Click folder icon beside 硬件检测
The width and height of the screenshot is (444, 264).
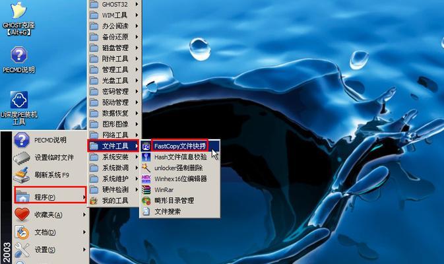[94, 189]
